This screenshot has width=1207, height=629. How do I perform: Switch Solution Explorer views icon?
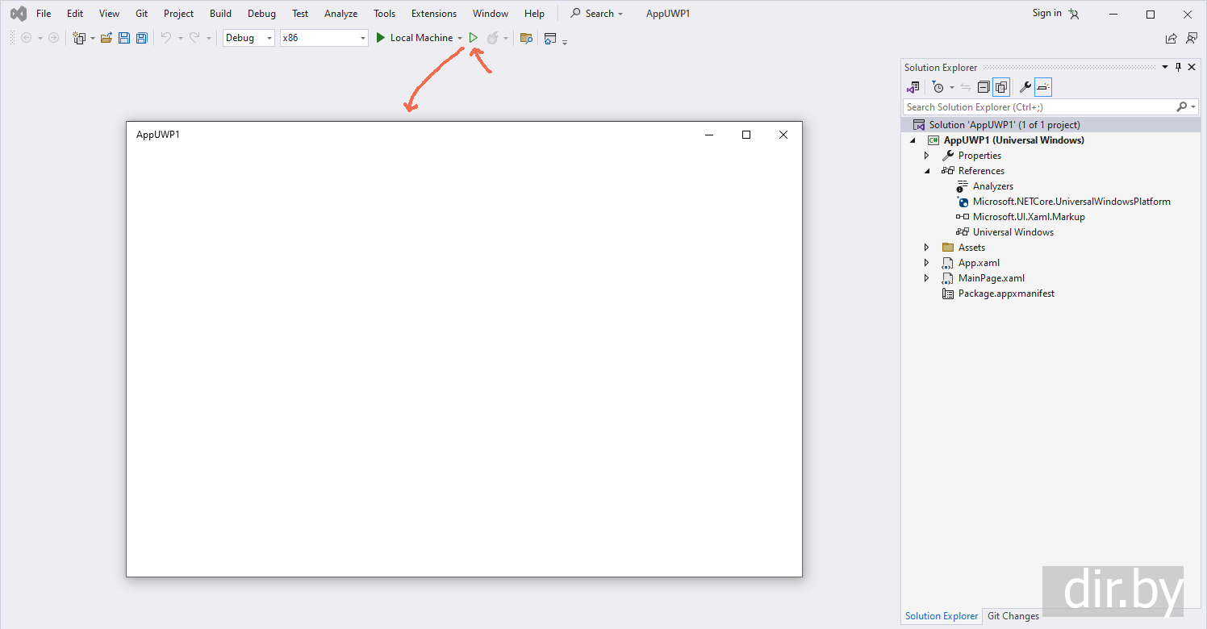(x=913, y=87)
